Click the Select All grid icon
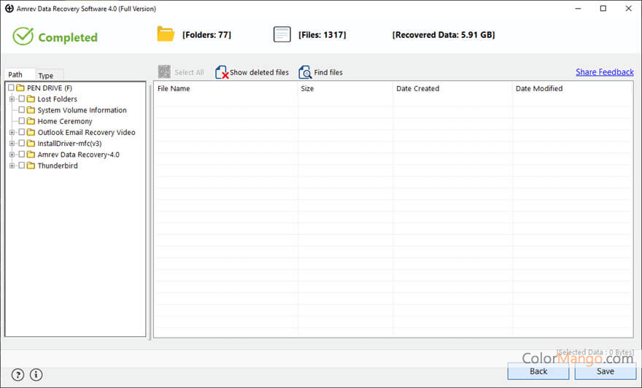 pos(164,72)
